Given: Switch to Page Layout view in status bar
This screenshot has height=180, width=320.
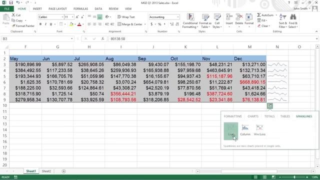Looking at the screenshot, I should [264, 177].
